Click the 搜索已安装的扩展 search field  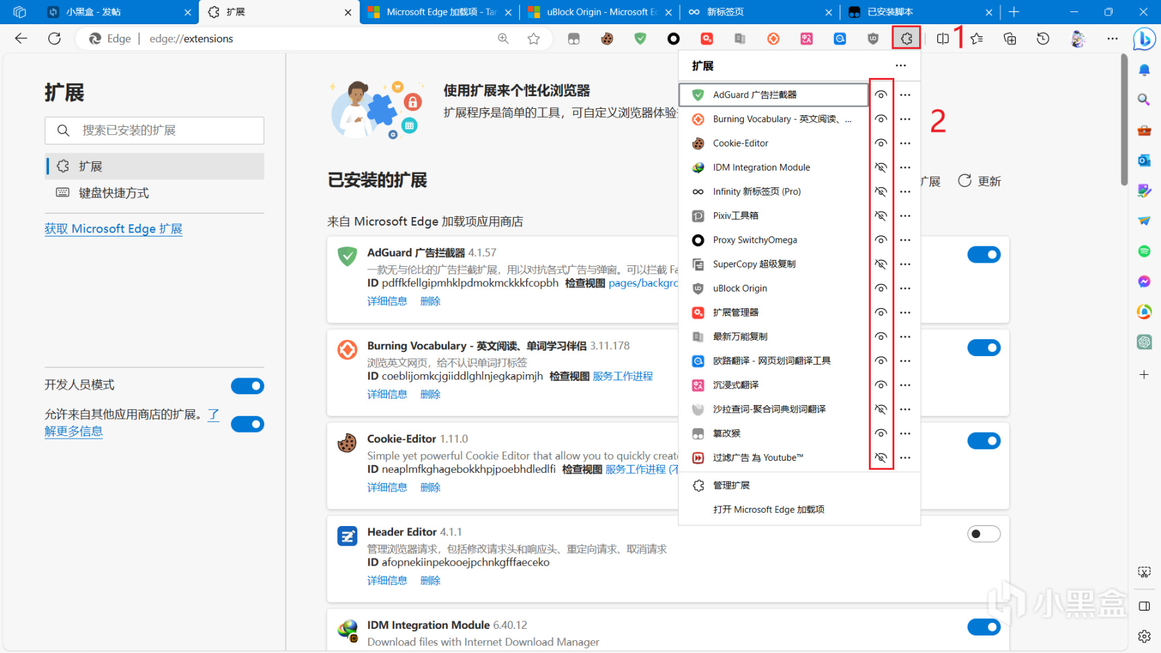[155, 130]
